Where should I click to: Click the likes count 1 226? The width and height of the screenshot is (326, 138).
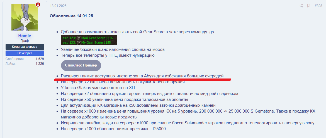40,63
